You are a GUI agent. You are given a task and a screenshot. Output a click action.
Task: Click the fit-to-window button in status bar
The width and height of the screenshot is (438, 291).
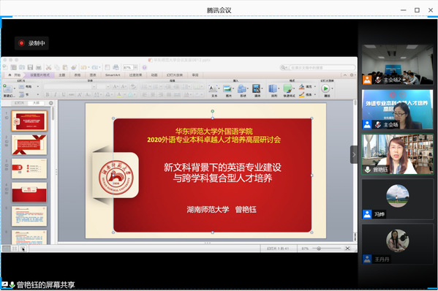[347, 249]
